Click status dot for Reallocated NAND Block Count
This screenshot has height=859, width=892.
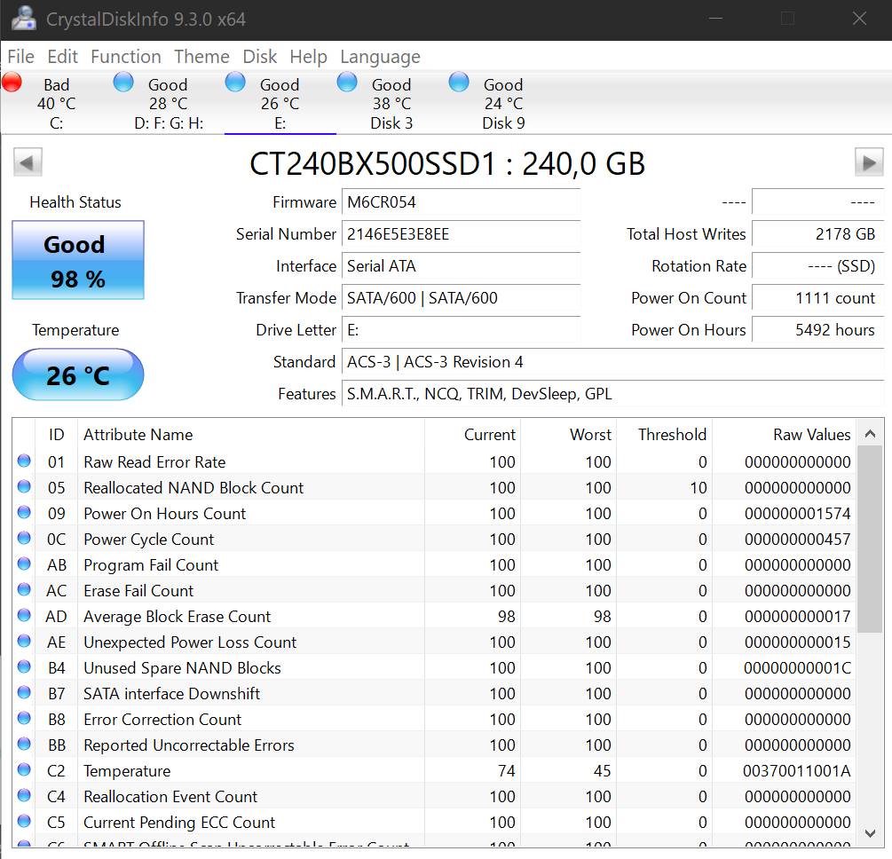coord(24,486)
